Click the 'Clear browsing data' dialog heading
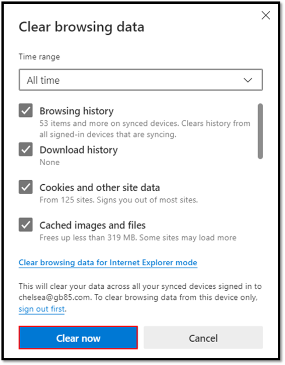Image resolution: width=285 pixels, height=365 pixels. (81, 27)
